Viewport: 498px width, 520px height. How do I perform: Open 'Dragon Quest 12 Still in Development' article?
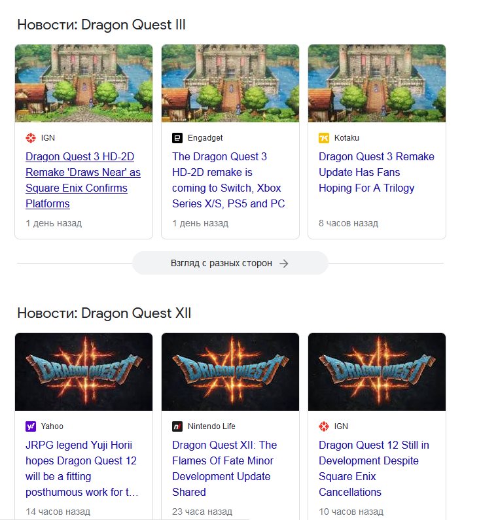[374, 468]
